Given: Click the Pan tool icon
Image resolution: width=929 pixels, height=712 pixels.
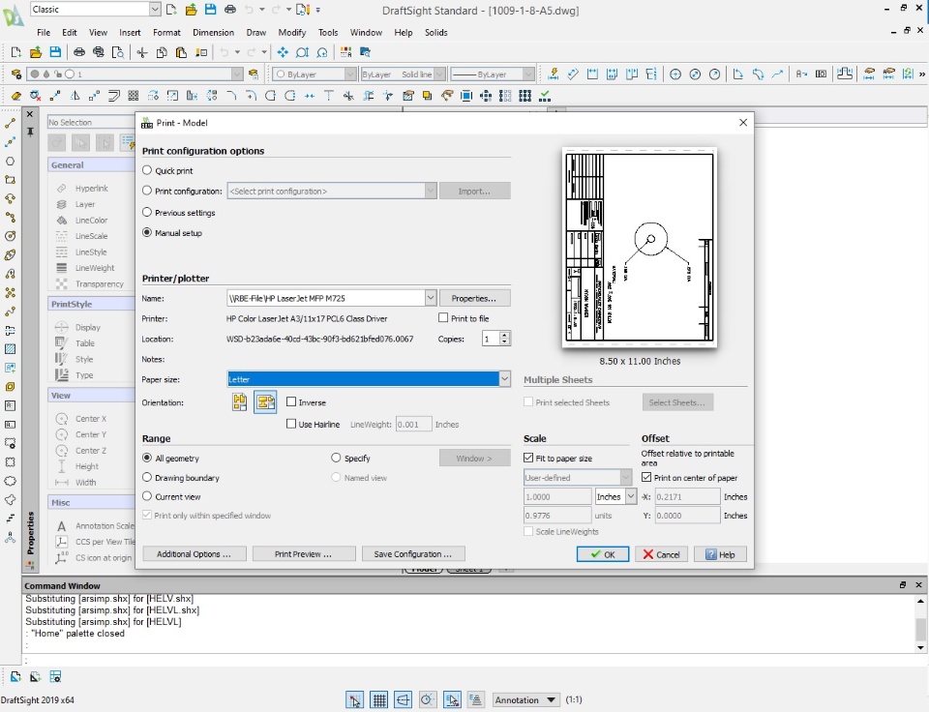Looking at the screenshot, I should pyautogui.click(x=283, y=52).
